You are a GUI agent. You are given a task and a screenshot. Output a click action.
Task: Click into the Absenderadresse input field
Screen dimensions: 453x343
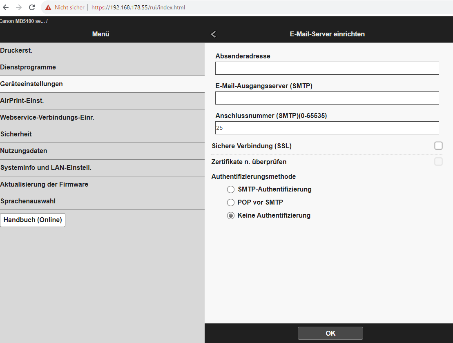pyautogui.click(x=327, y=68)
